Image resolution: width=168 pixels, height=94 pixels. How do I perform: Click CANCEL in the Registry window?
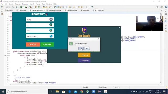[33, 44]
